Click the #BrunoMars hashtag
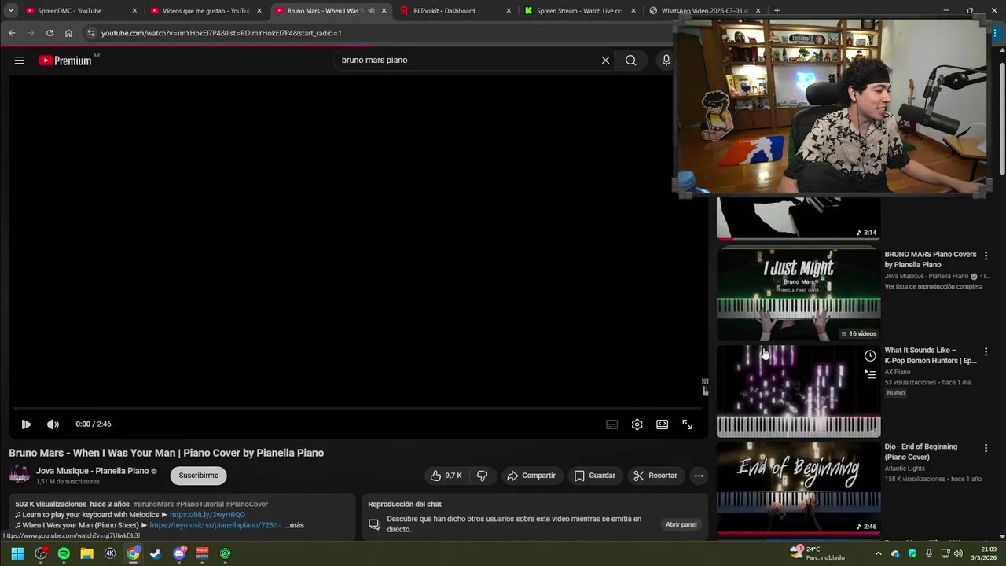This screenshot has width=1006, height=566. [153, 505]
